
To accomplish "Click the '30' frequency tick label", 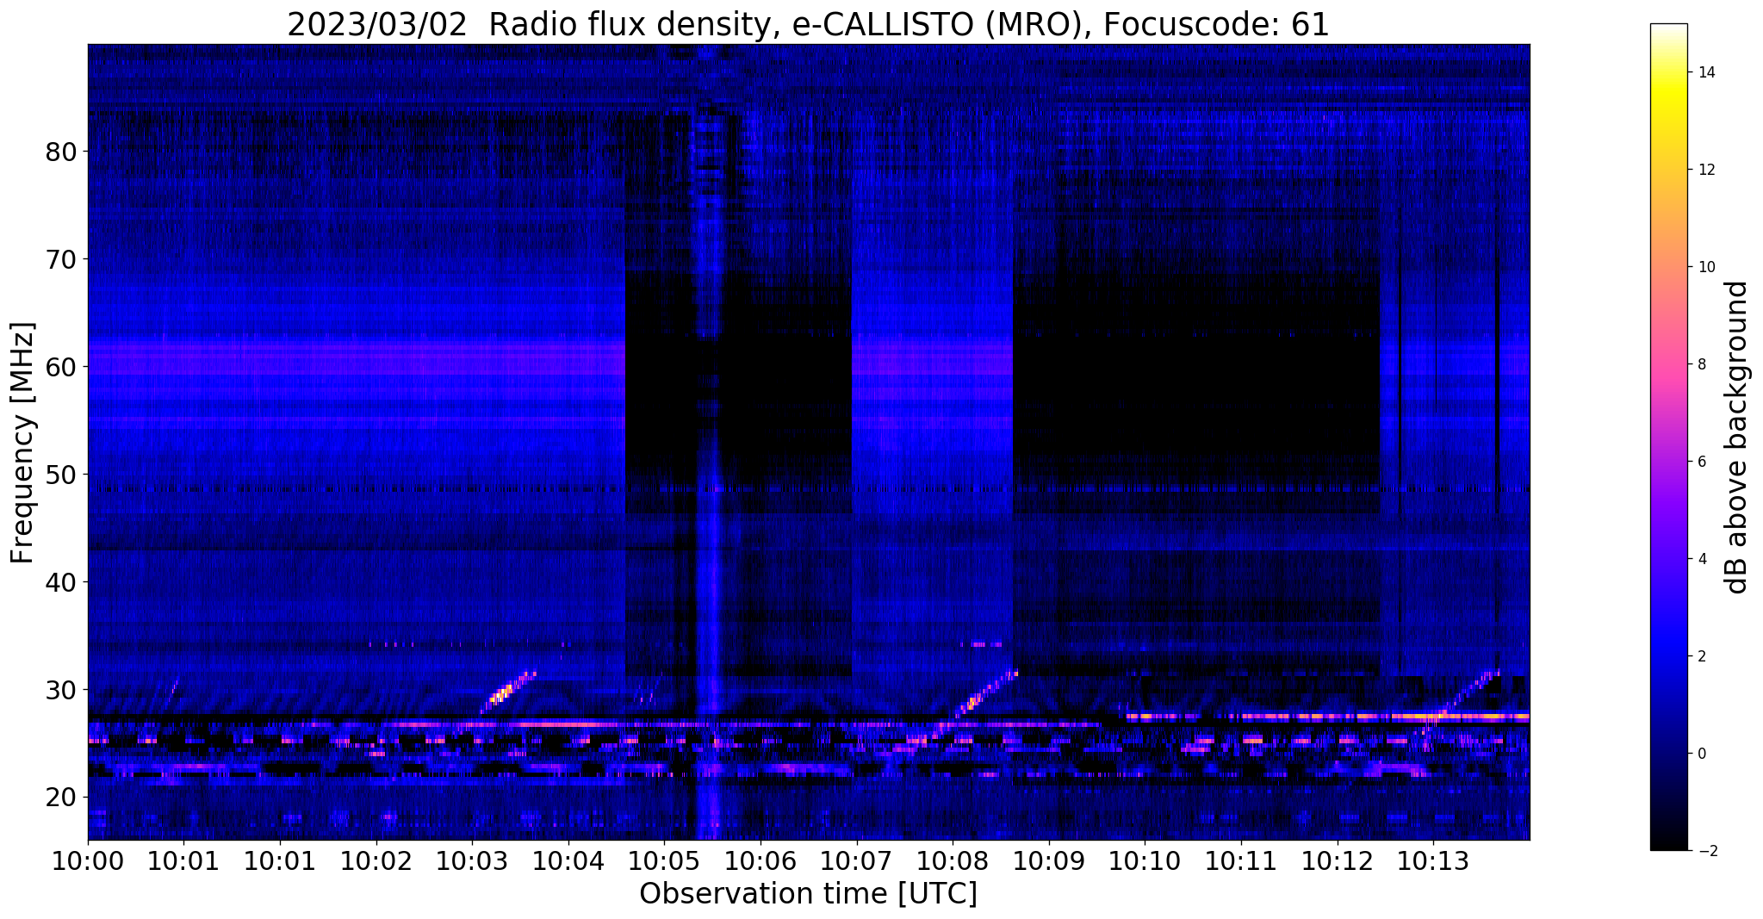I will (x=61, y=690).
